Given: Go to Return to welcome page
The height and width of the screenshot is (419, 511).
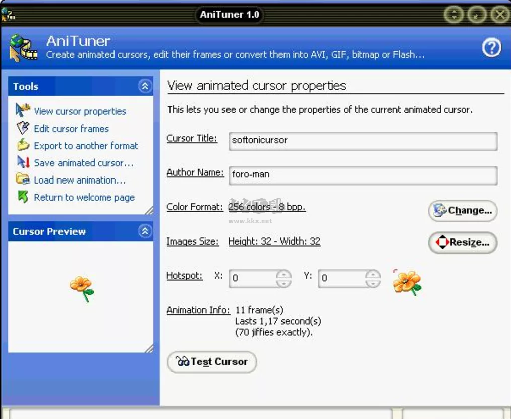Looking at the screenshot, I should coord(84,198).
